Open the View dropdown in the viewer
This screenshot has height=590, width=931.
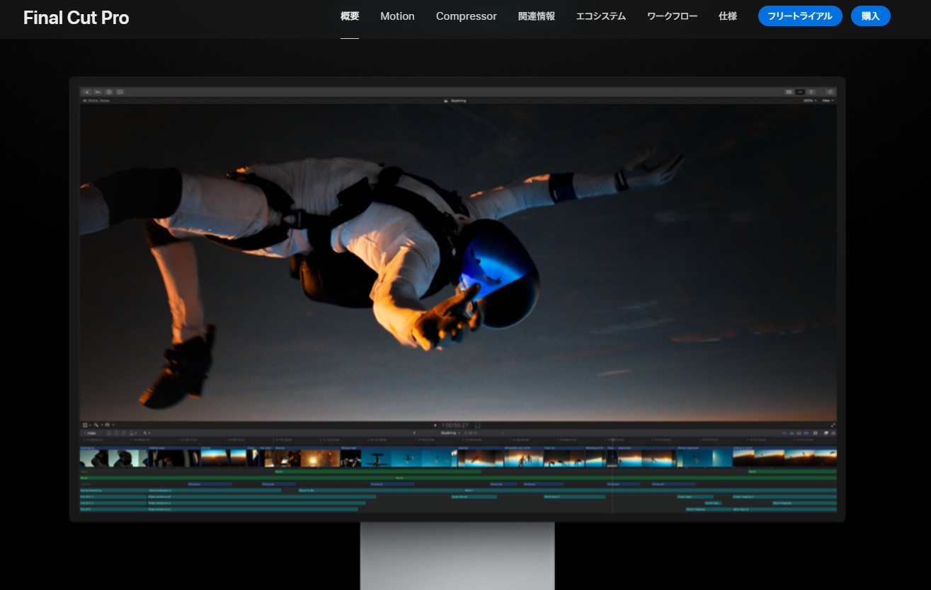(x=827, y=100)
